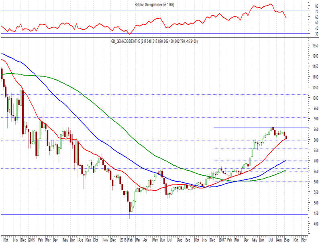The width and height of the screenshot is (320, 243).
Task: Click the 900 price axis label
Action: [316, 119]
